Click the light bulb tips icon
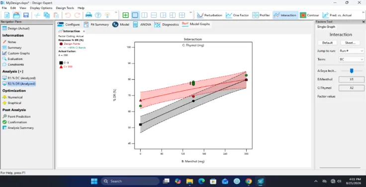 (x=107, y=15)
